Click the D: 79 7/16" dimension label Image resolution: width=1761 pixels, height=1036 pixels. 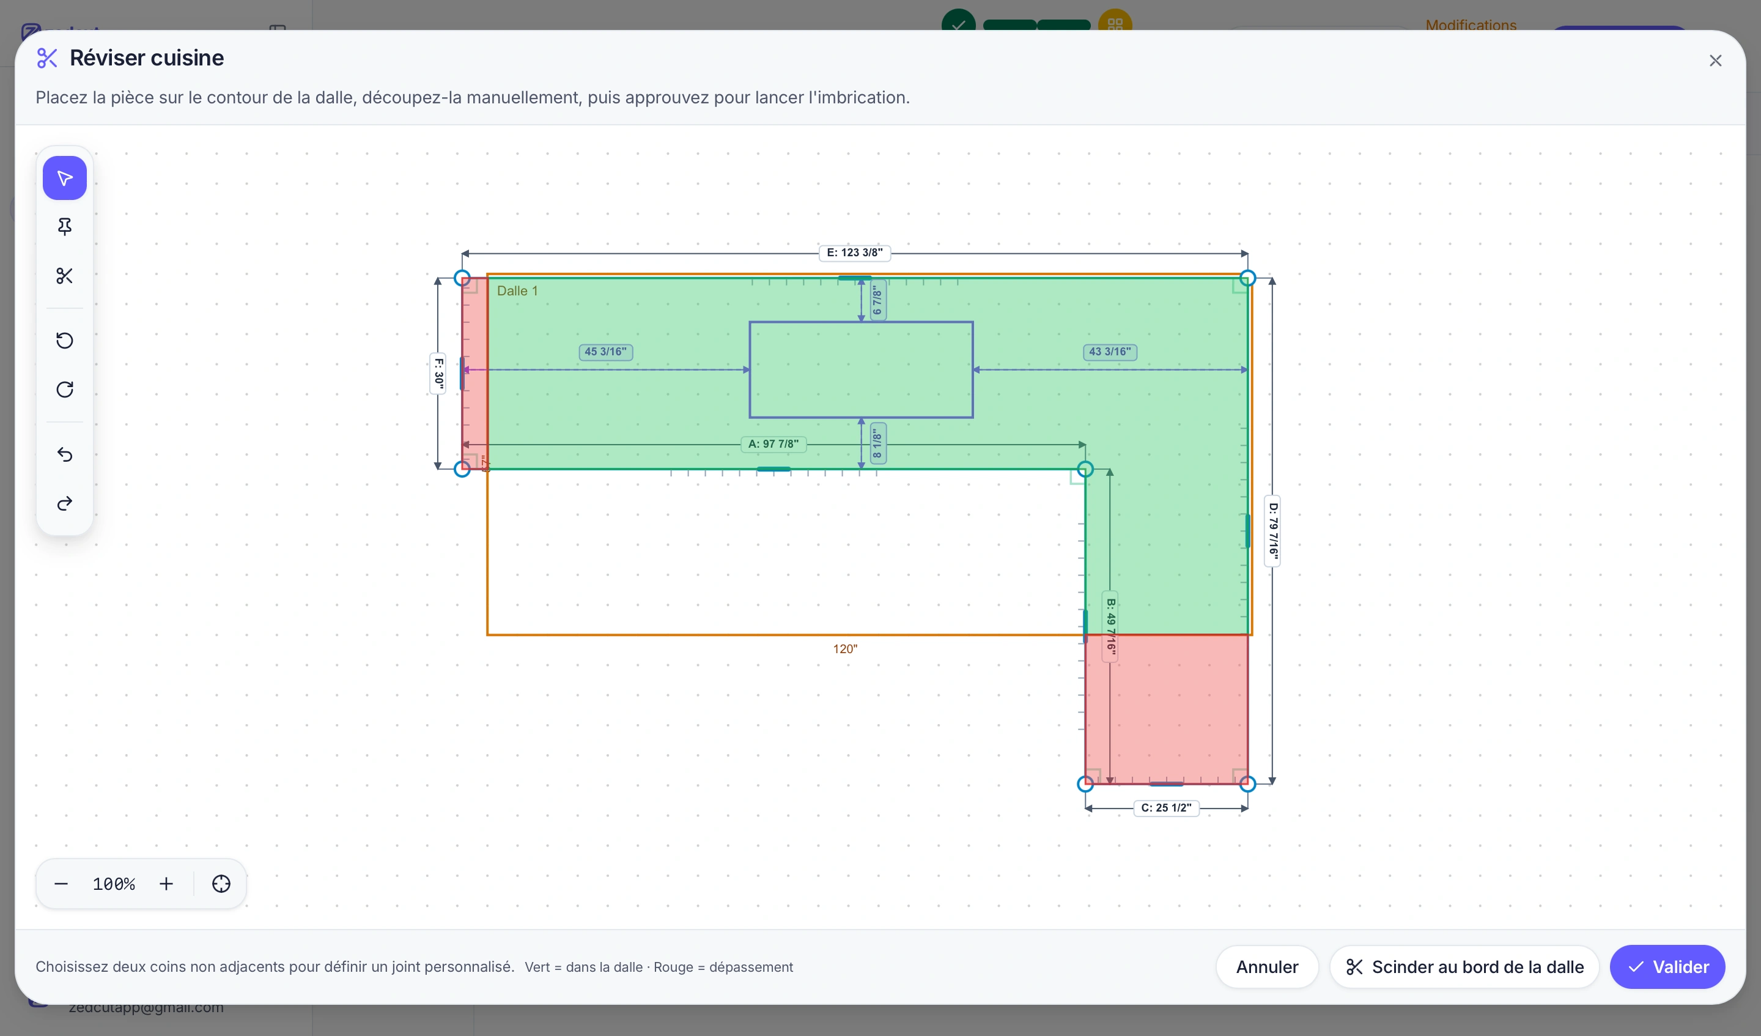coord(1272,531)
